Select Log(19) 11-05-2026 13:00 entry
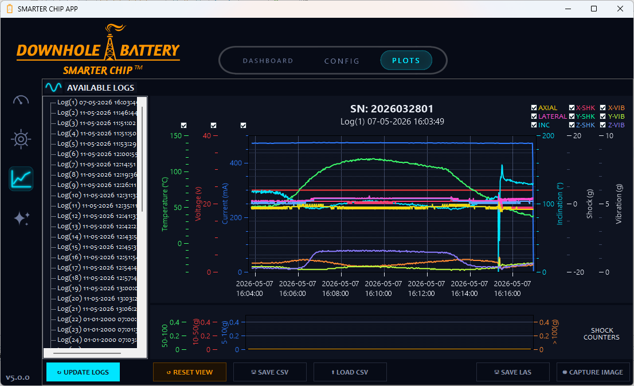Viewport: 634px width, 386px height. pyautogui.click(x=97, y=288)
